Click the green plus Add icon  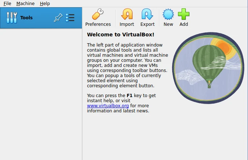[184, 15]
